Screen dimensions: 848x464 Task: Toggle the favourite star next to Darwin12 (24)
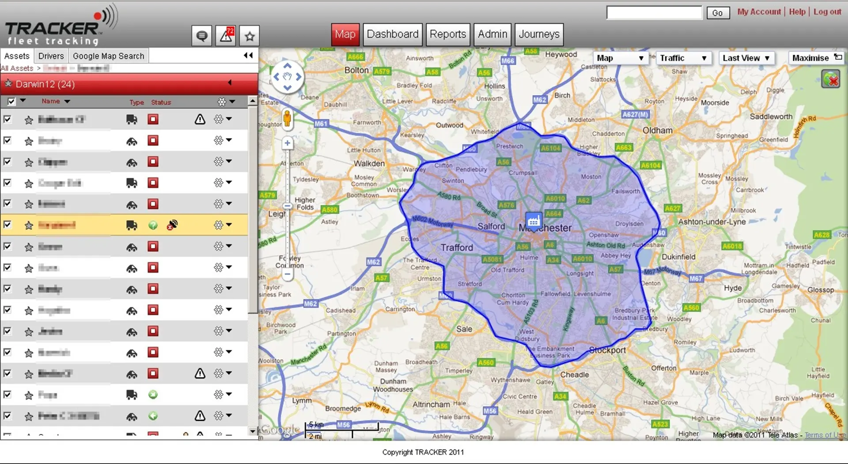tap(8, 83)
